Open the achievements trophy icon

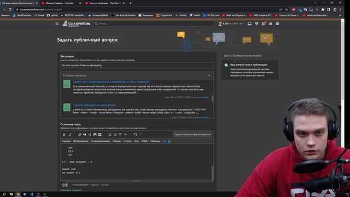(x=256, y=24)
